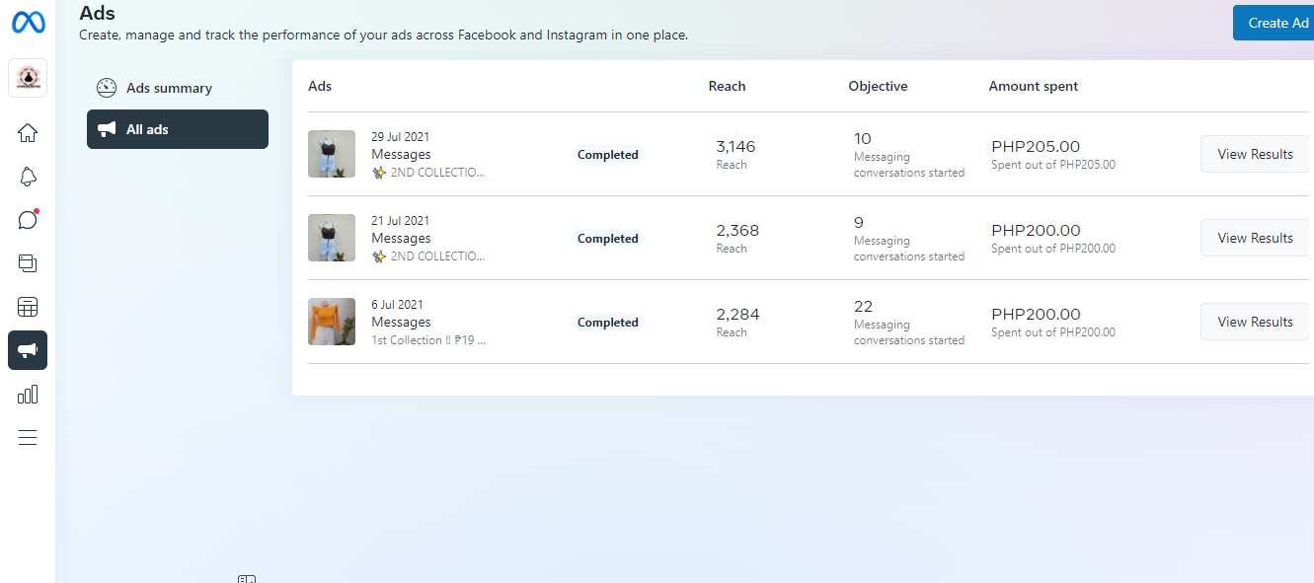
Task: View Results for 21 Jul 2021 ad
Action: (x=1254, y=238)
